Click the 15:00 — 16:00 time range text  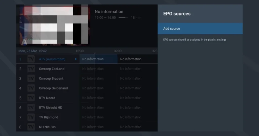tap(105, 18)
